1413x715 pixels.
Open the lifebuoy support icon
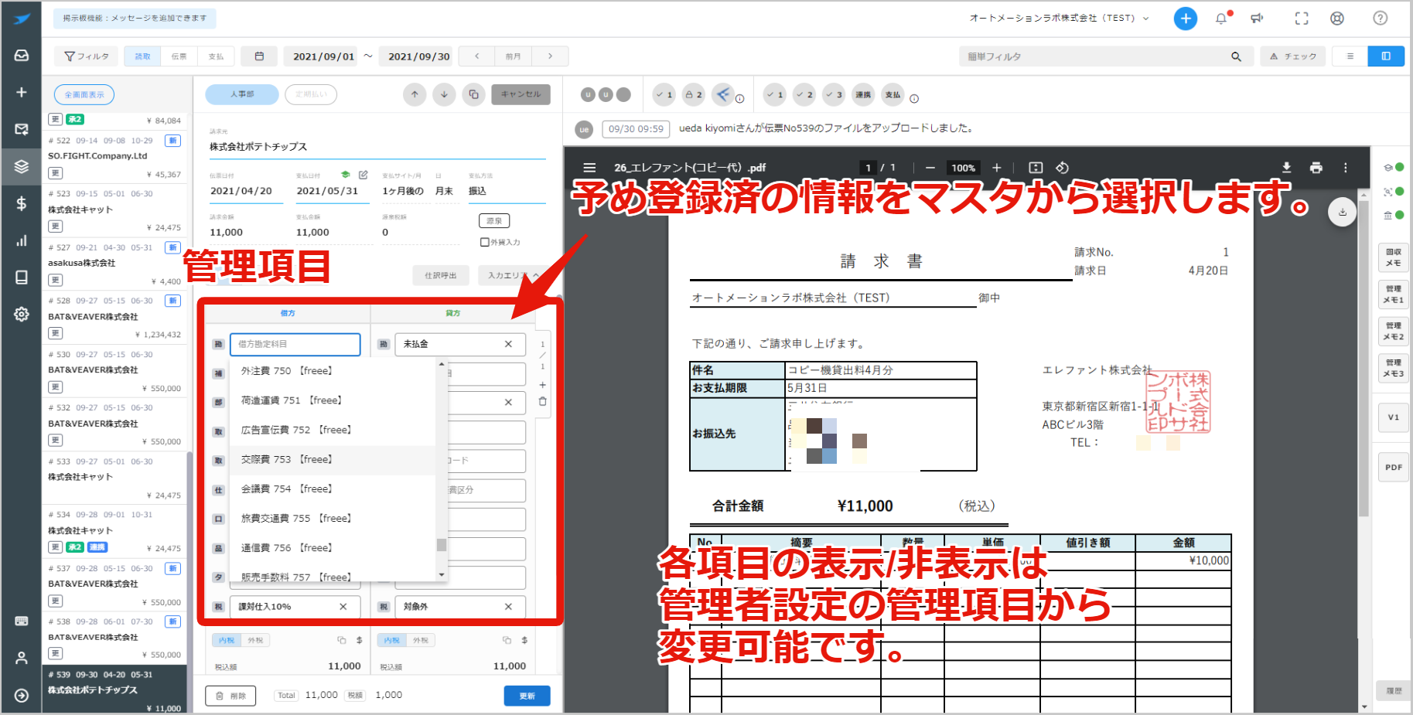click(x=1337, y=18)
